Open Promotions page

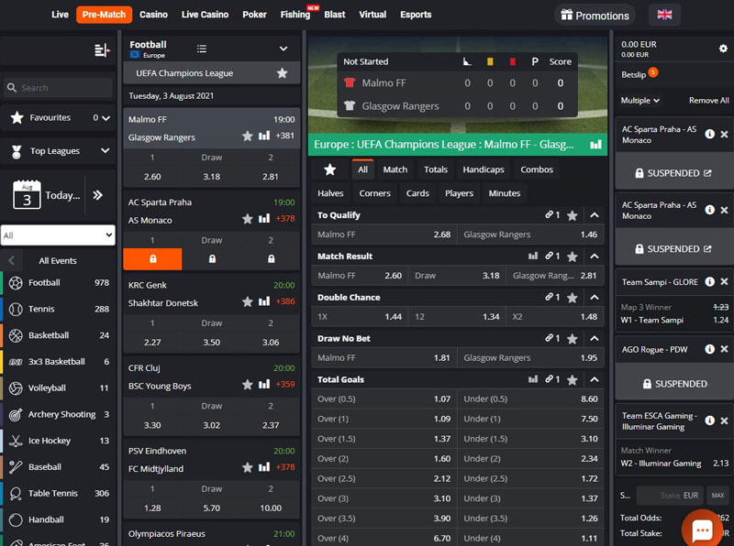[595, 16]
